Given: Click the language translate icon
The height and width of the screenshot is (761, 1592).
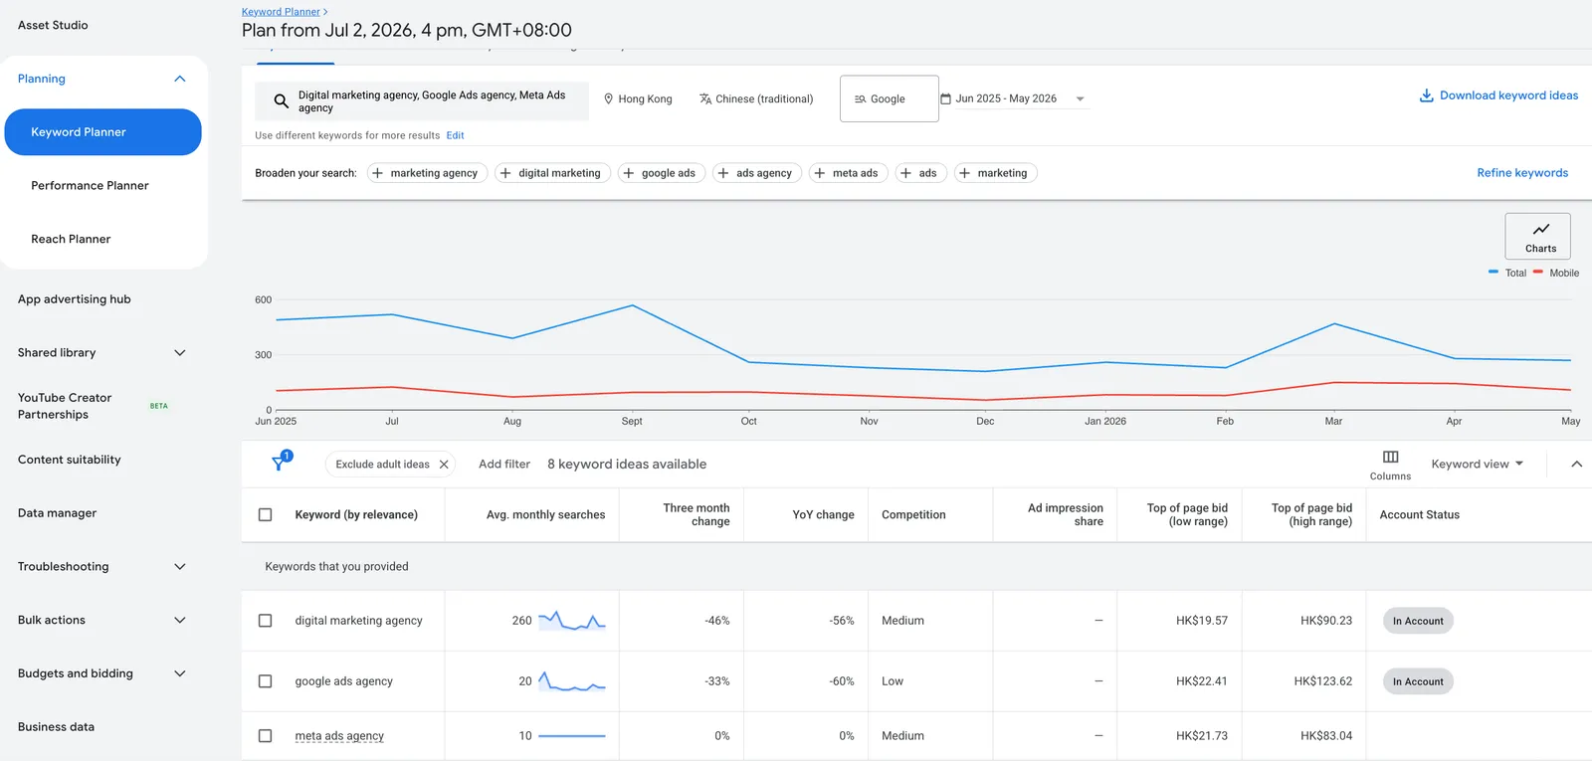Looking at the screenshot, I should (x=705, y=98).
